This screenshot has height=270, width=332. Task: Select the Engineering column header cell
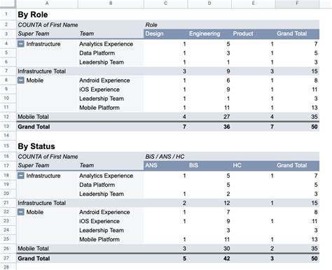[x=209, y=34]
